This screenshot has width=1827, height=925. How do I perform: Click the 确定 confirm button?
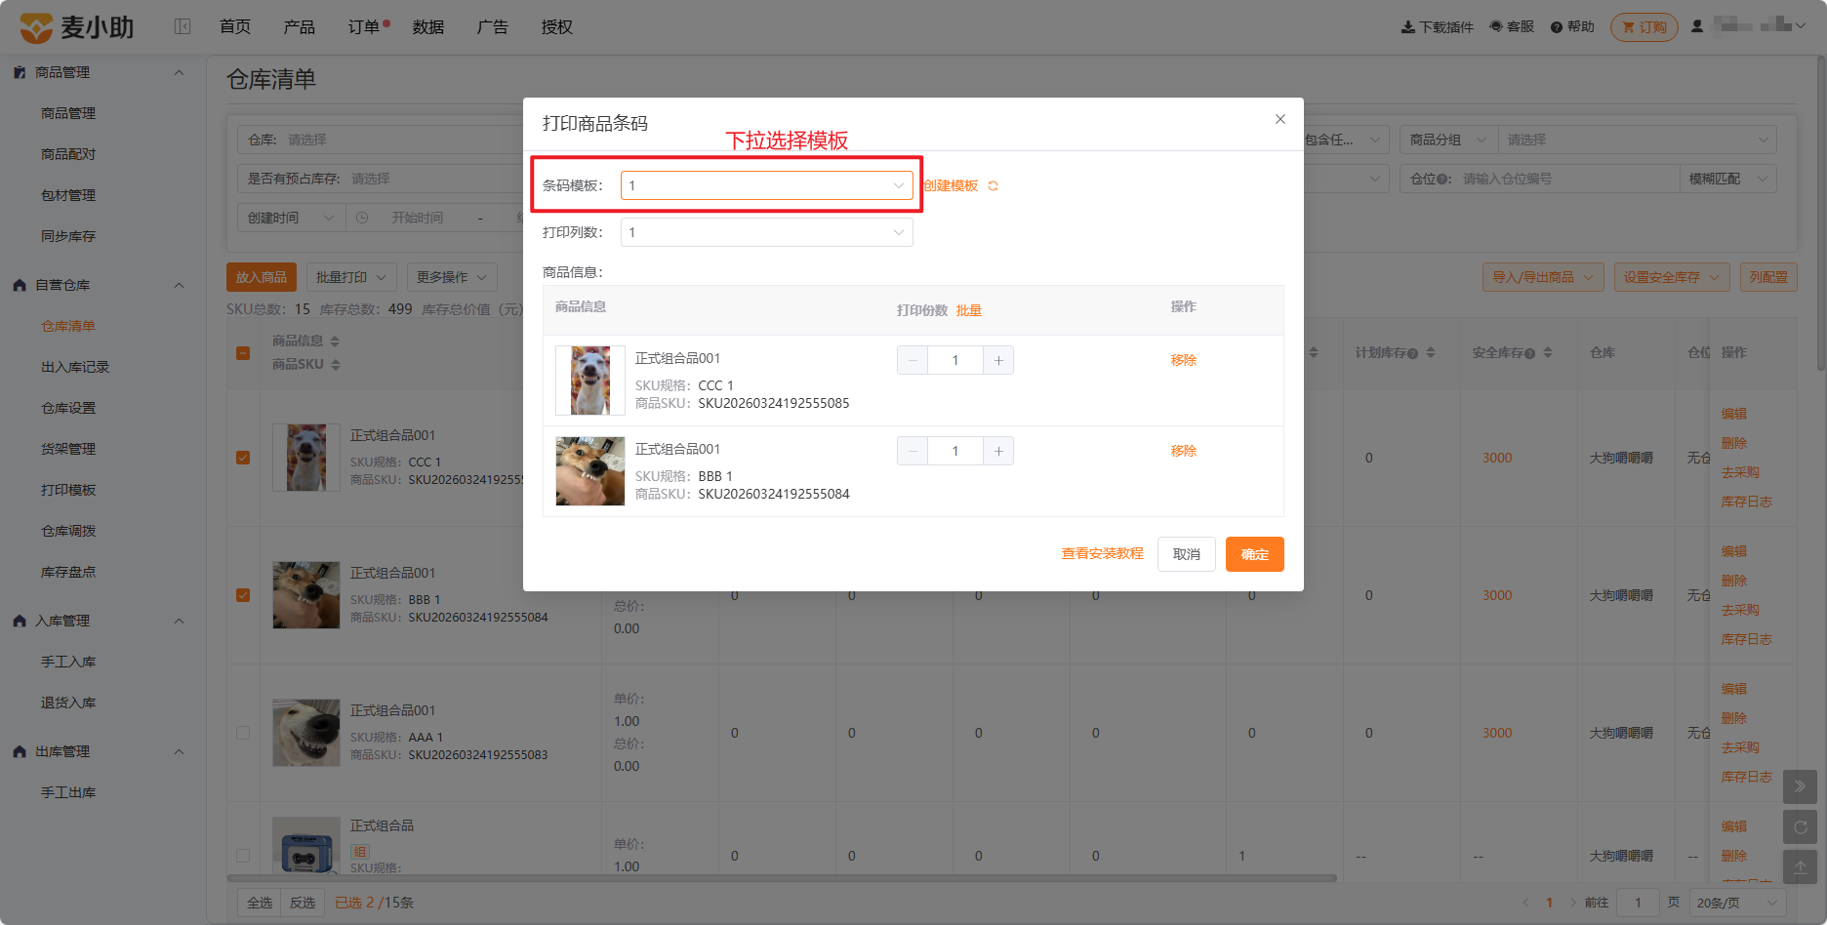coord(1255,554)
